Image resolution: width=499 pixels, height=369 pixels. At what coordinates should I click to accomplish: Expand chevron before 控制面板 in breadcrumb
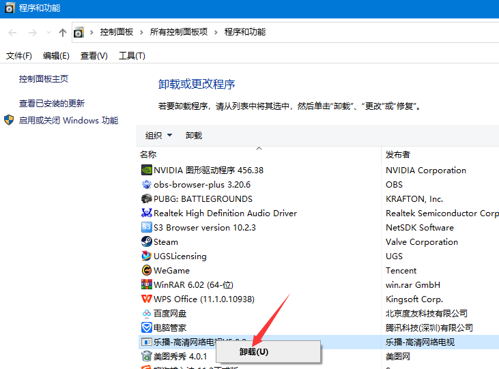pos(91,32)
